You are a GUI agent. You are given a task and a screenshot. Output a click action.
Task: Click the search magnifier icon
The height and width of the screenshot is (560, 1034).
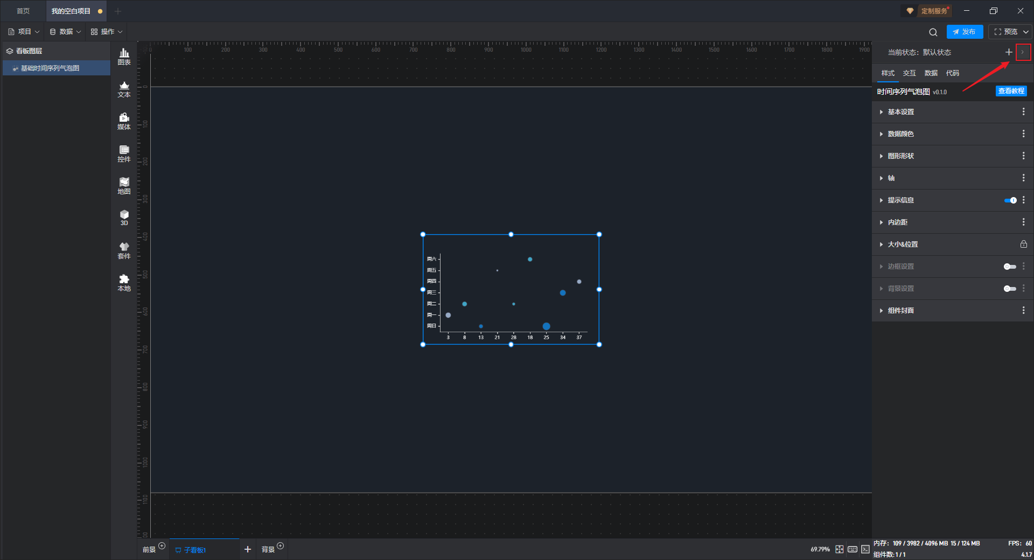click(933, 32)
